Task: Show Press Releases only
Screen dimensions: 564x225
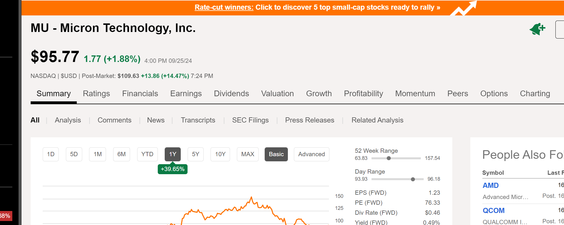Action: coord(309,120)
